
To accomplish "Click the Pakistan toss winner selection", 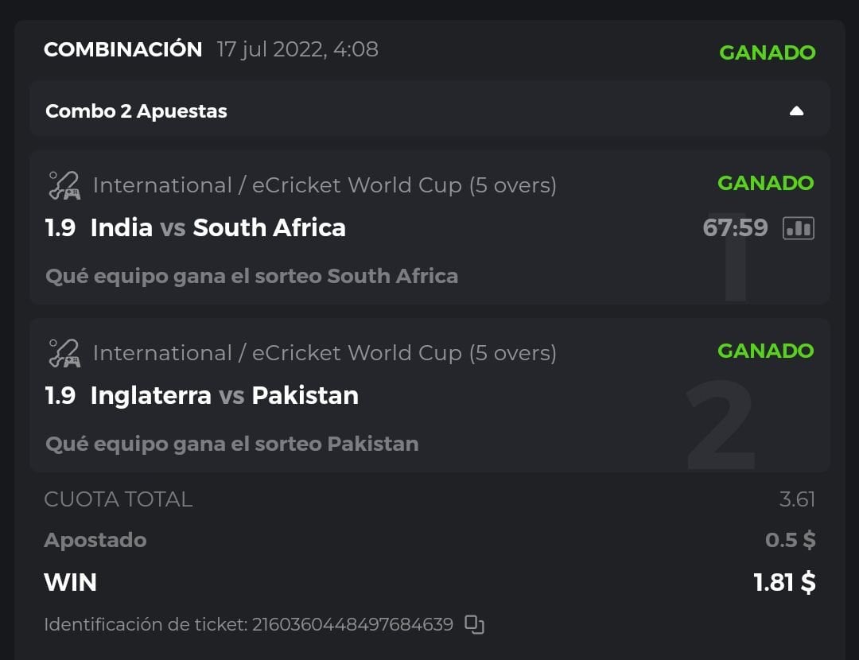I will pyautogui.click(x=231, y=444).
